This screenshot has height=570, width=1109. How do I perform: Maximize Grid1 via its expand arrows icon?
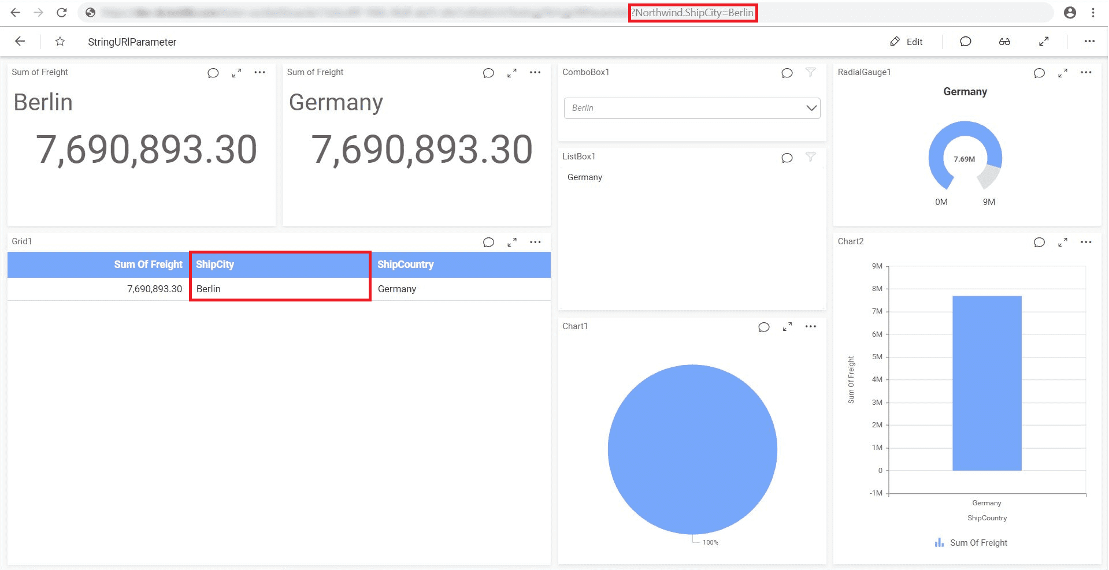tap(511, 242)
